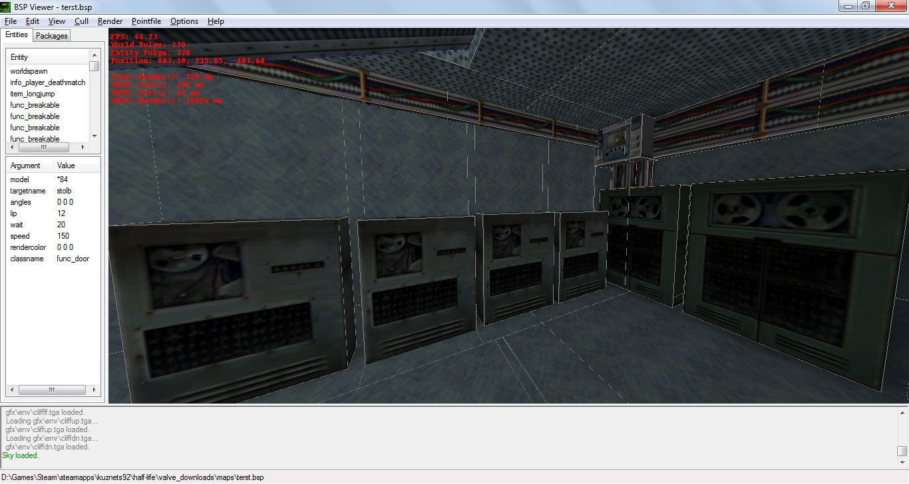Viewport: 909px width, 484px height.
Task: Click 'gfx\env\cliffdn.tga loaded.' log line
Action: pyautogui.click(x=47, y=447)
